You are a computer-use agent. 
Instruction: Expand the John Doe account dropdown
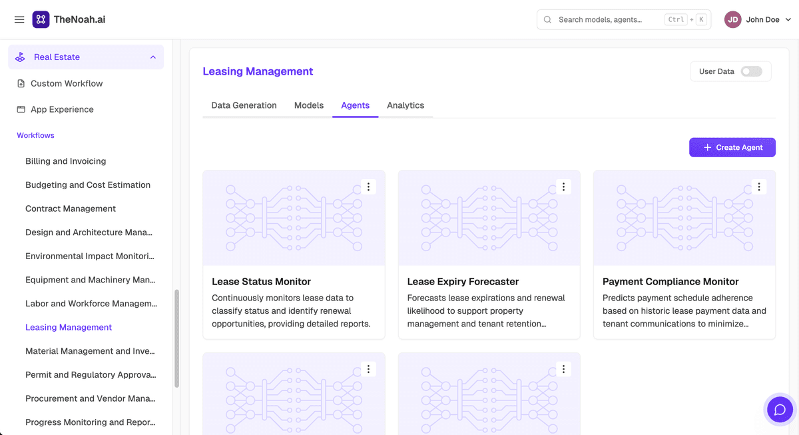point(788,20)
